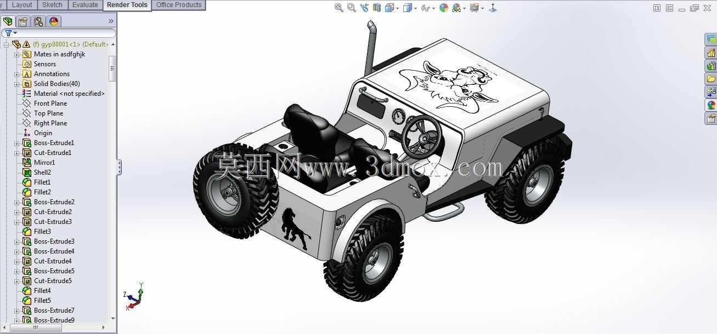Screen dimensions: 717x334
Task: Expand Mates in asdfghjk folder
Action: [16, 54]
